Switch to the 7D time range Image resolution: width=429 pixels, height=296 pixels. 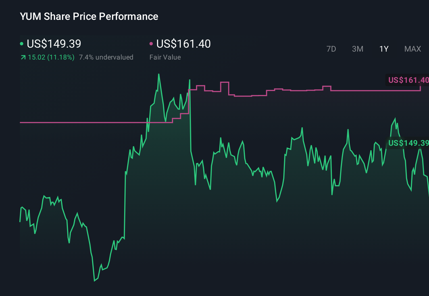[x=331, y=49]
